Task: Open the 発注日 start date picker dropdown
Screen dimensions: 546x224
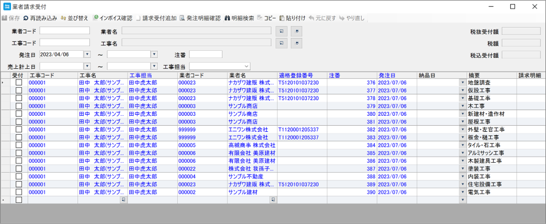Action: coord(87,55)
